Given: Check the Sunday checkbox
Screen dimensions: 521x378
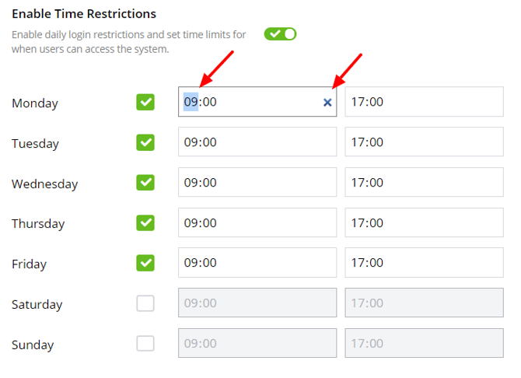Looking at the screenshot, I should 145,344.
